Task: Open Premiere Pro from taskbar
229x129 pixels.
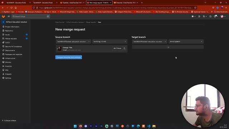Action: (x=91, y=126)
